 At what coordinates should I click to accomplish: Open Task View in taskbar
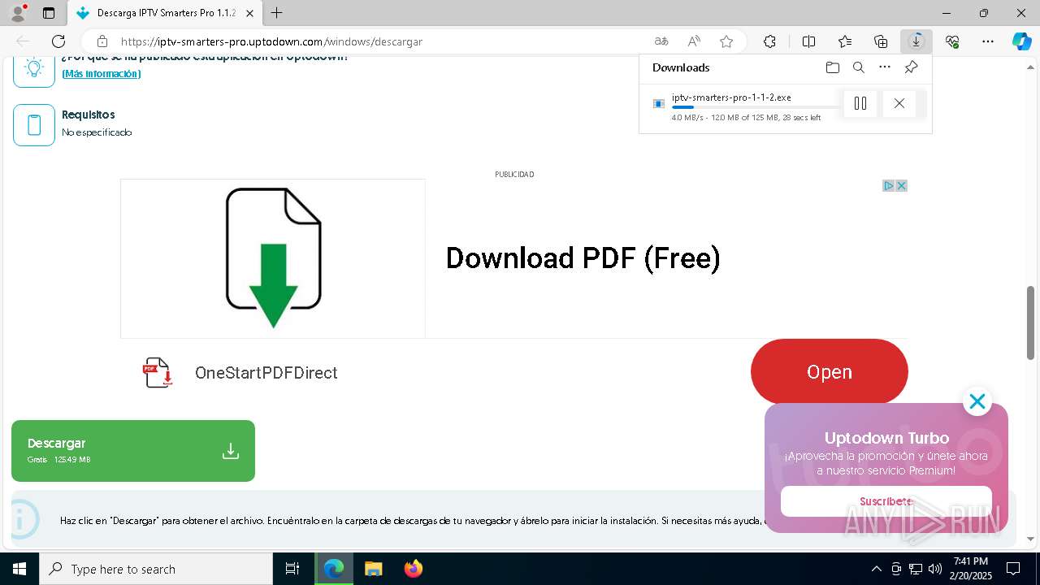(292, 569)
